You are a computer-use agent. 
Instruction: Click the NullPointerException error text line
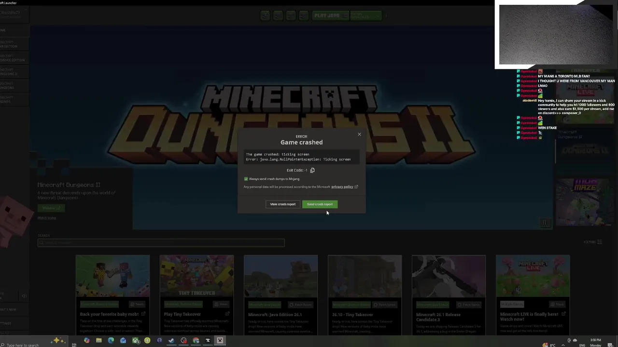[x=298, y=159]
